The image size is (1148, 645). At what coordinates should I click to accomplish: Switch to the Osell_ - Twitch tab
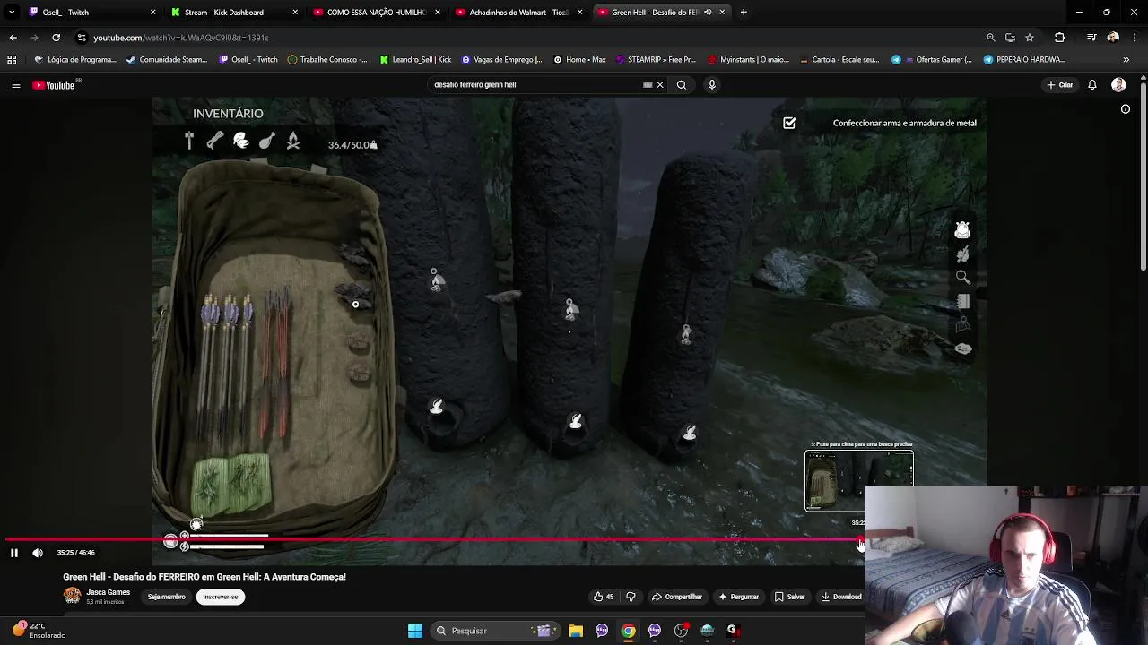click(x=90, y=13)
